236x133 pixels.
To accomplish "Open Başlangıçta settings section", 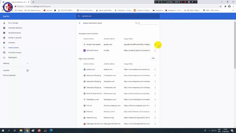I will [13, 58].
